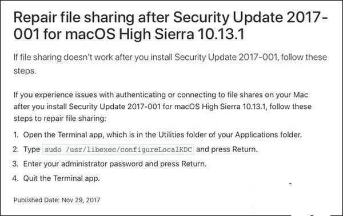Viewport: 343px width, 216px height.
Task: Click step 3 Enter administrator password
Action: (x=115, y=164)
